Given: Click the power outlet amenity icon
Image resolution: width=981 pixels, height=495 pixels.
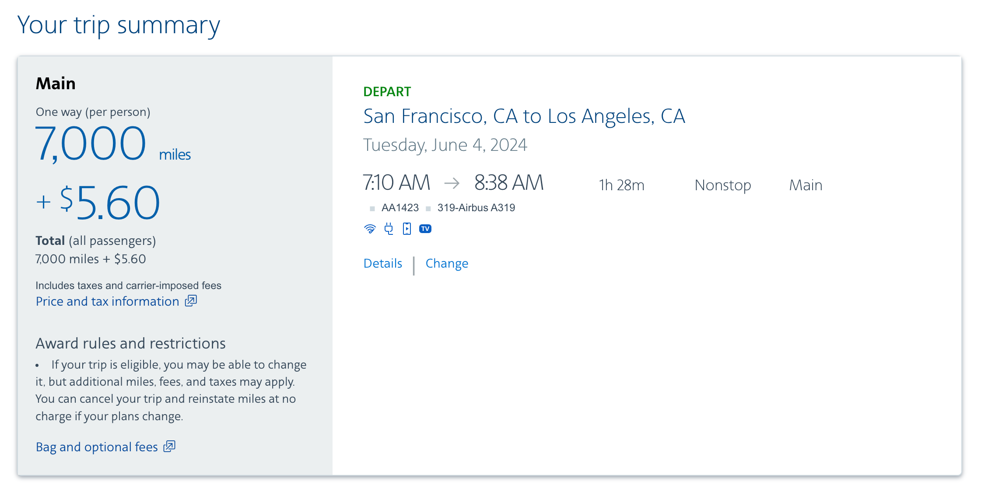Looking at the screenshot, I should (389, 229).
